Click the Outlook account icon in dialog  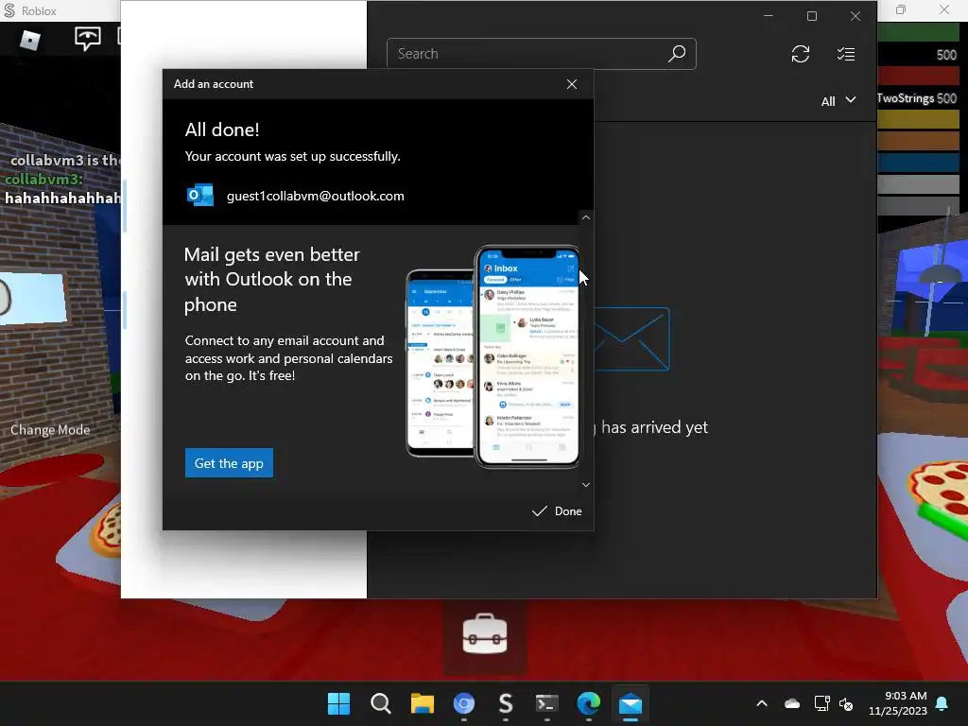point(200,195)
